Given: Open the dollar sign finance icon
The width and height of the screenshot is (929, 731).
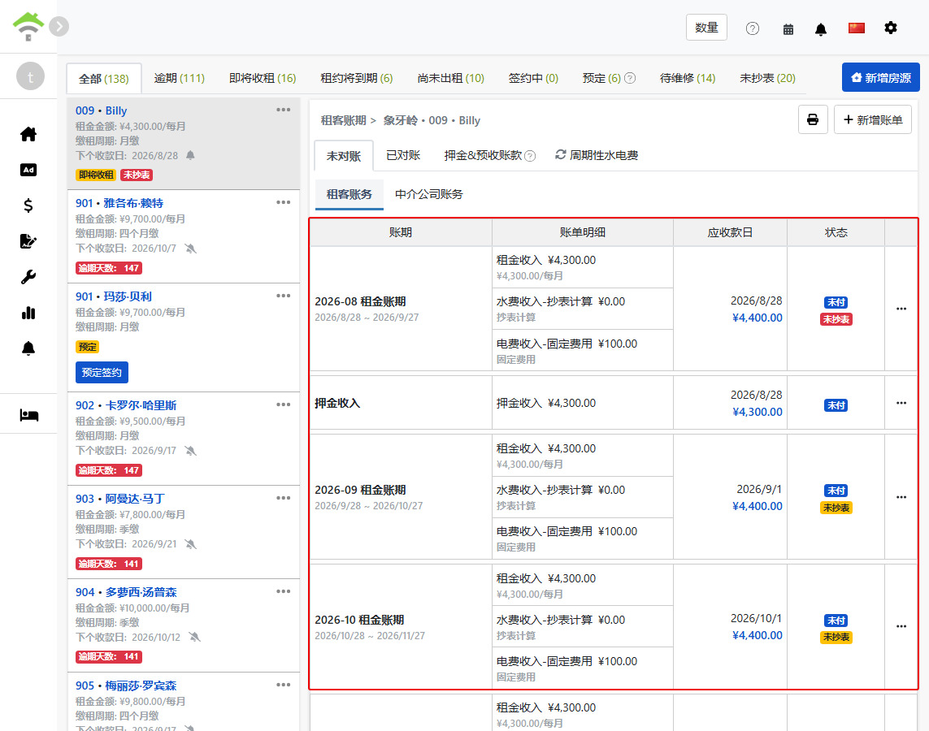Looking at the screenshot, I should click(x=28, y=205).
